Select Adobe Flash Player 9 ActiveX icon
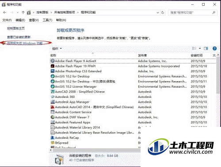 click(x=53, y=61)
